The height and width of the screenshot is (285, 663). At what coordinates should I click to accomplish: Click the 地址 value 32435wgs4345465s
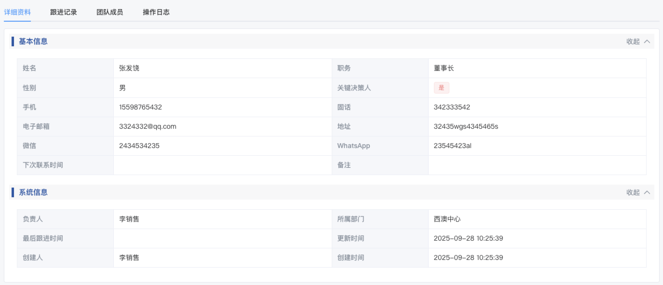466,126
